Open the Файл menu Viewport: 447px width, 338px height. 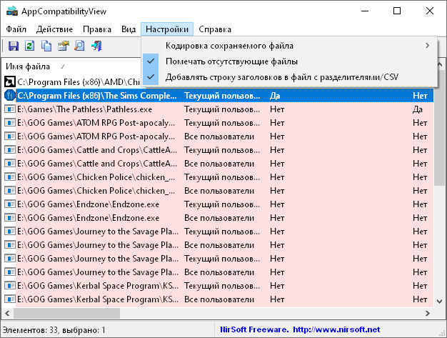(16, 29)
